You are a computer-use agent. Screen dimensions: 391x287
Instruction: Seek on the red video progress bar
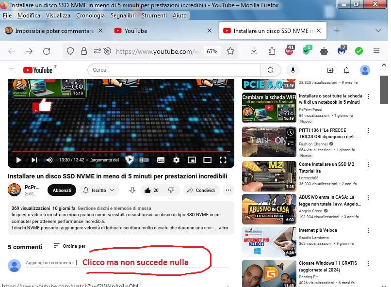pyautogui.click(x=121, y=151)
